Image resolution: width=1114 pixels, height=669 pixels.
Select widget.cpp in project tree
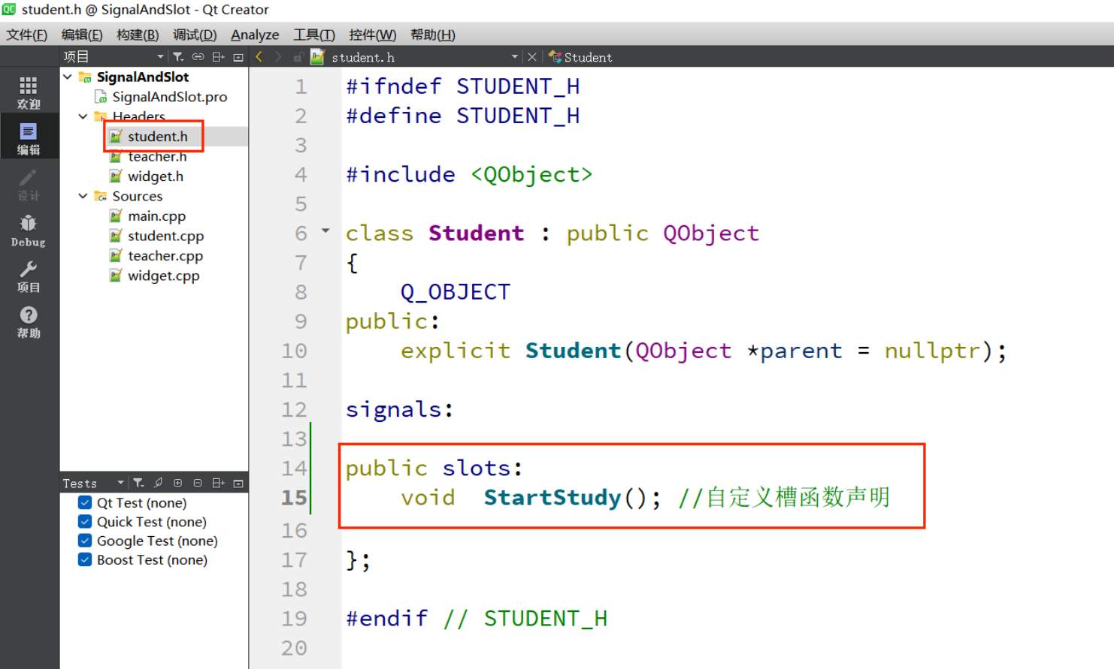click(164, 276)
